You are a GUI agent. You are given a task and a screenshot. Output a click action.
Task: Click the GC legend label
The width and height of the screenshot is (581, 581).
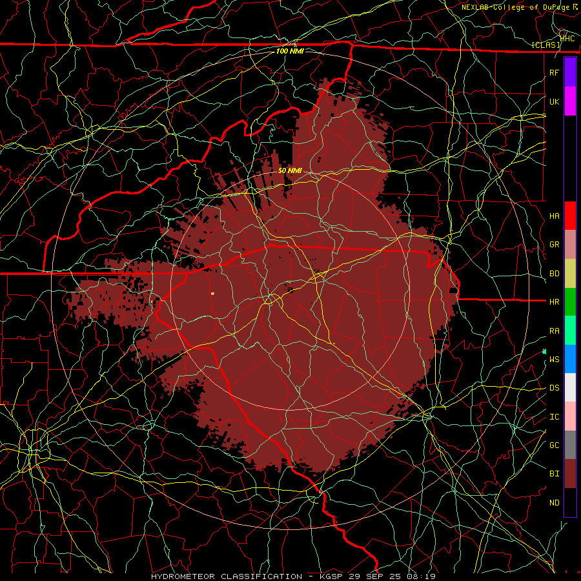[555, 445]
